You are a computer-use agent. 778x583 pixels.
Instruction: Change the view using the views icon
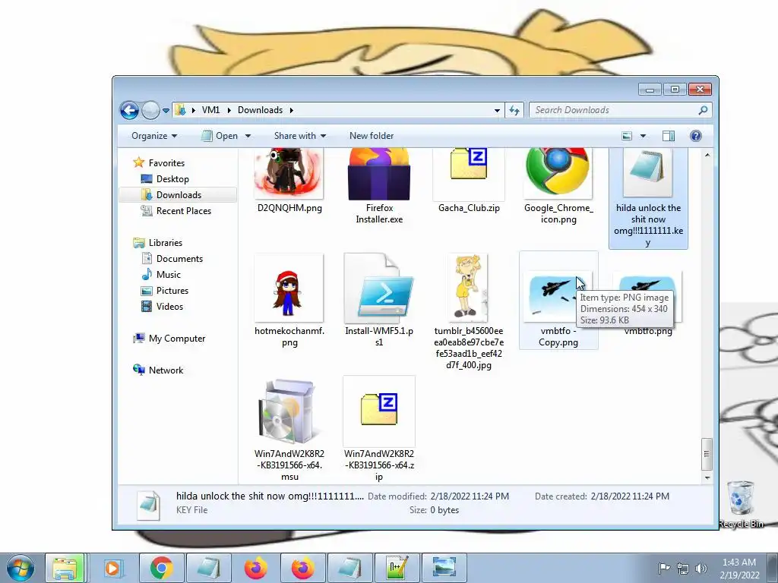tap(627, 136)
